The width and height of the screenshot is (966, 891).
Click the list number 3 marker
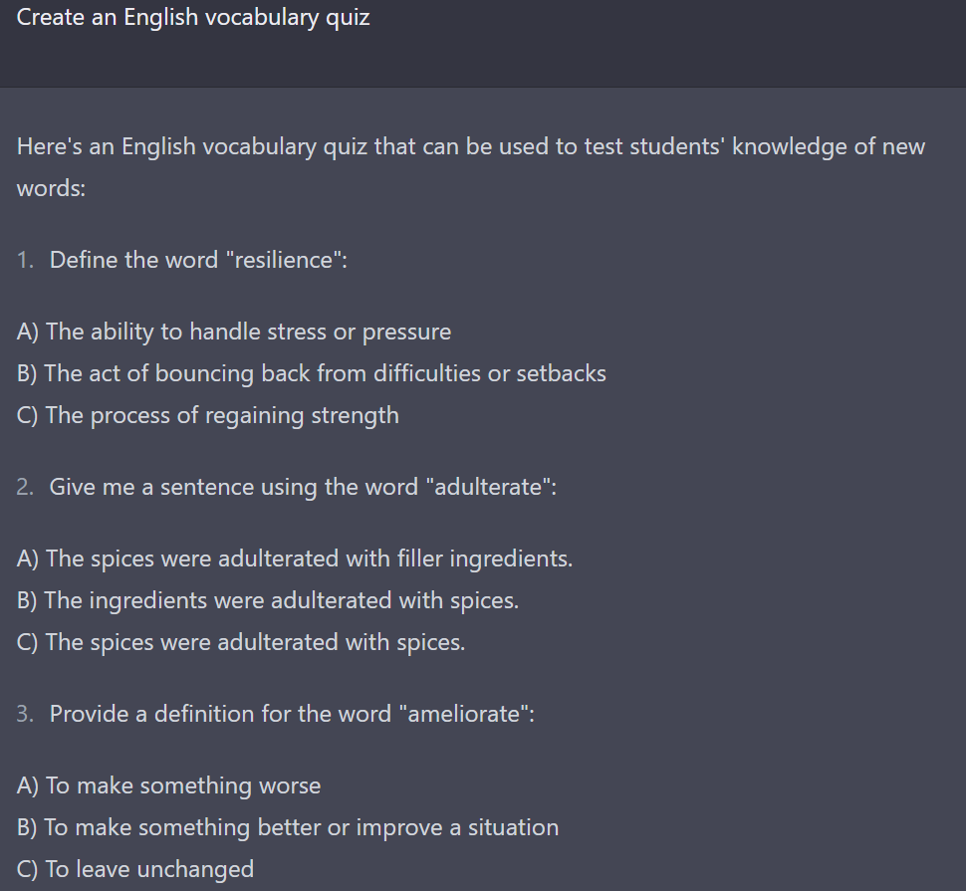[x=25, y=714]
